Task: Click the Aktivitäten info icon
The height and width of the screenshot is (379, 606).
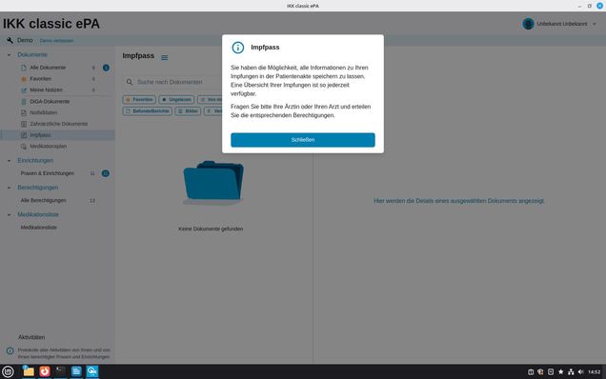Action: pos(10,350)
